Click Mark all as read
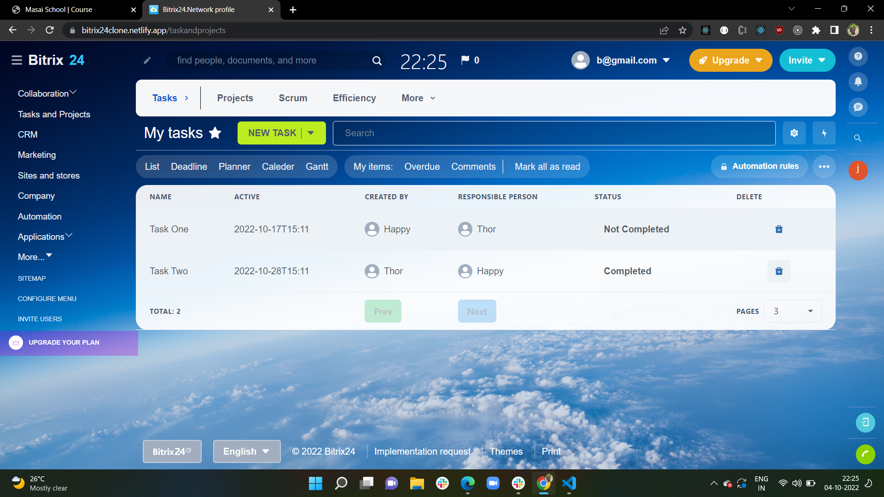The image size is (884, 497). 547,167
